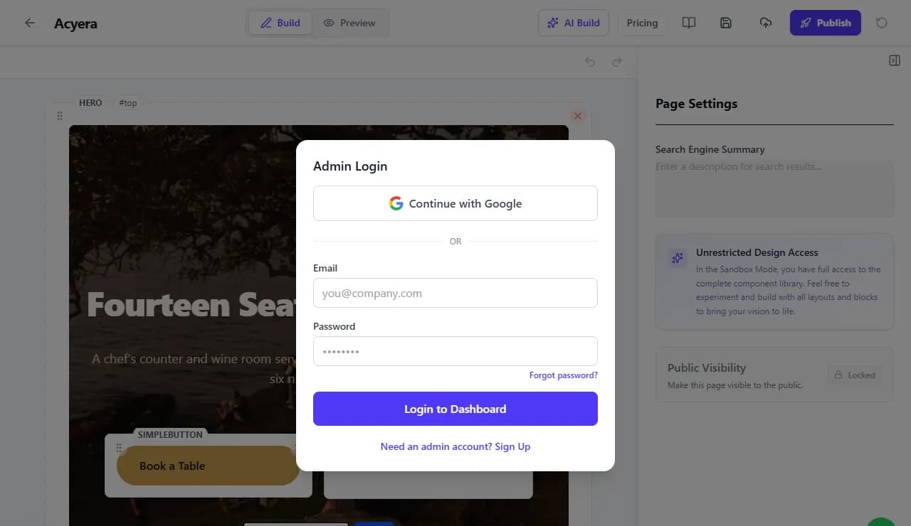Open the documentation book icon

[688, 23]
